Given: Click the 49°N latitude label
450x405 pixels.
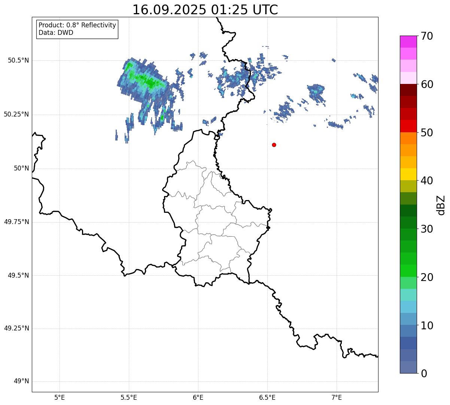Looking at the screenshot, I should (21, 381).
